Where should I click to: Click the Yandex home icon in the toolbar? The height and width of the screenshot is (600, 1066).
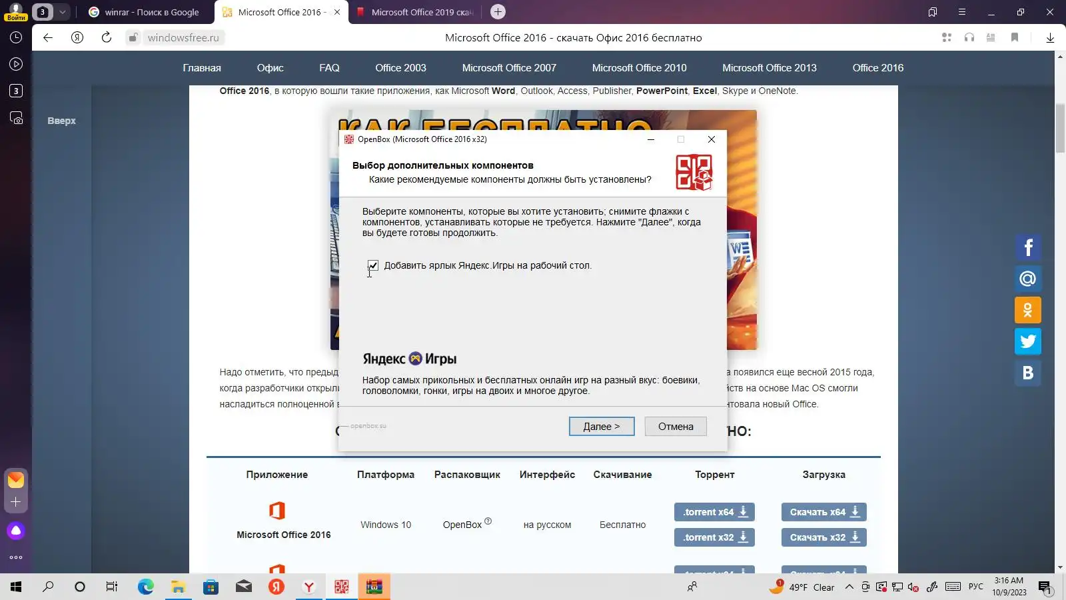click(77, 37)
